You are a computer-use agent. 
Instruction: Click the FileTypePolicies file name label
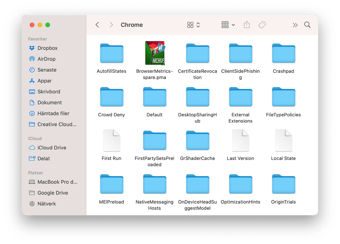click(x=284, y=115)
